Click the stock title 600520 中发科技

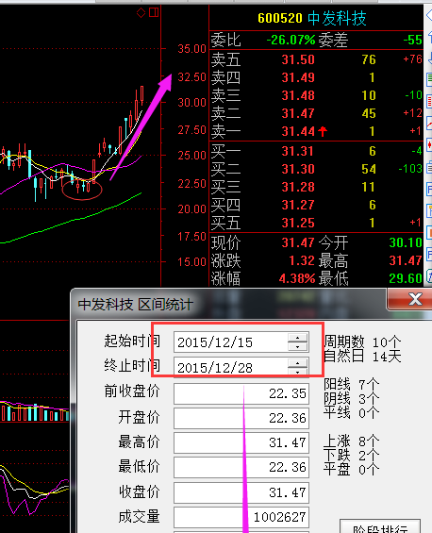coord(311,18)
